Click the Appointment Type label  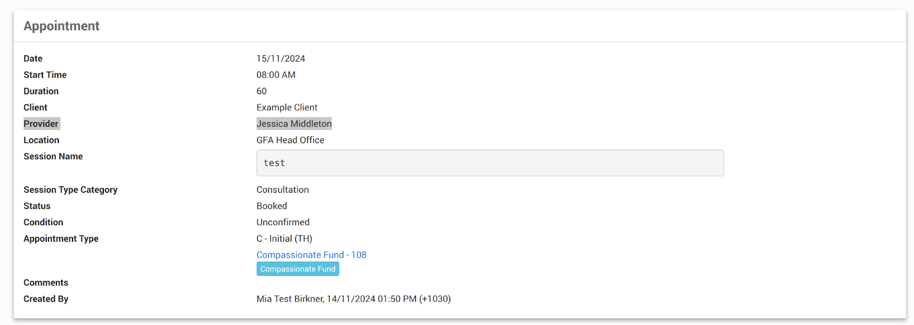click(61, 239)
